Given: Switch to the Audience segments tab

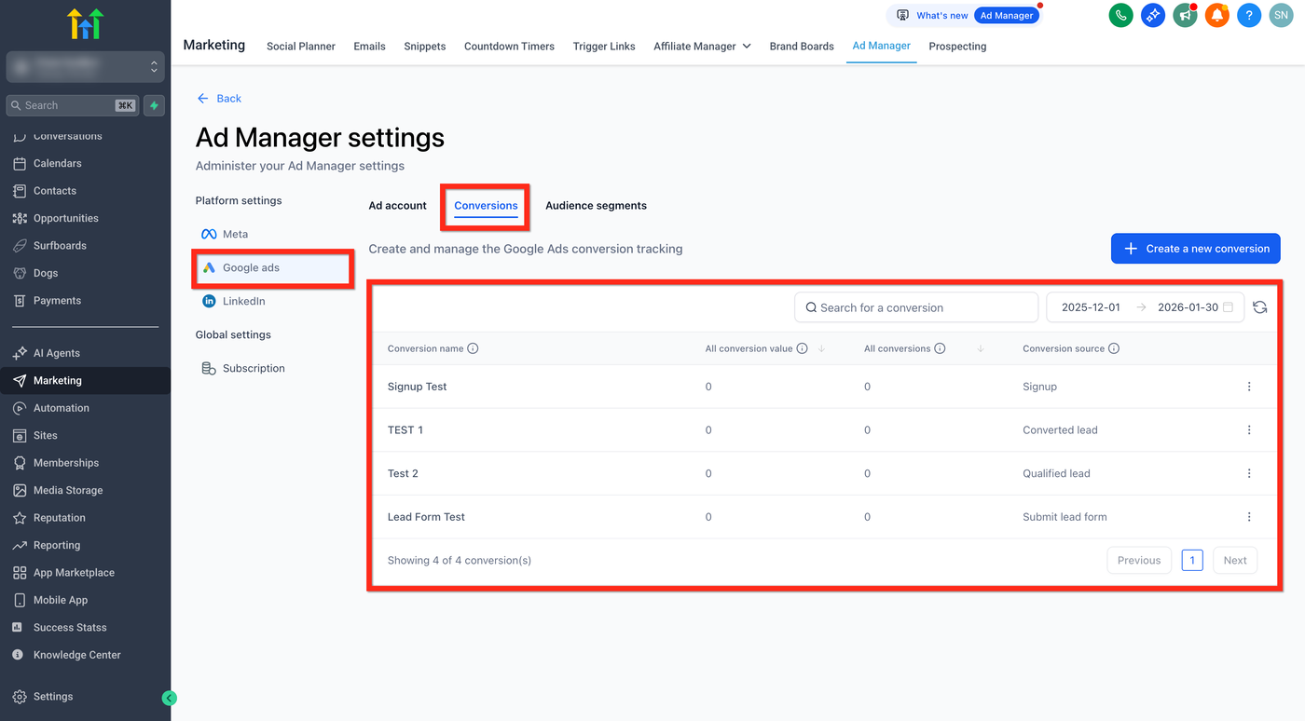Looking at the screenshot, I should coord(596,206).
